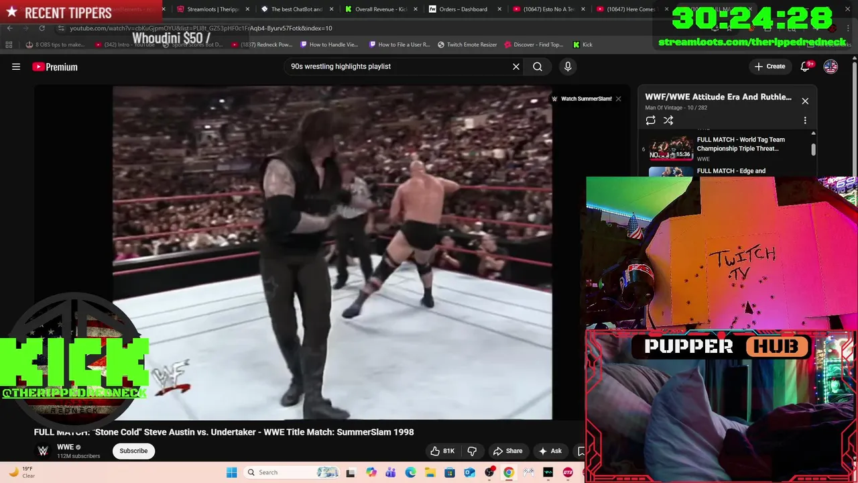Close the Streamloots tab
The width and height of the screenshot is (858, 483).
point(248,9)
